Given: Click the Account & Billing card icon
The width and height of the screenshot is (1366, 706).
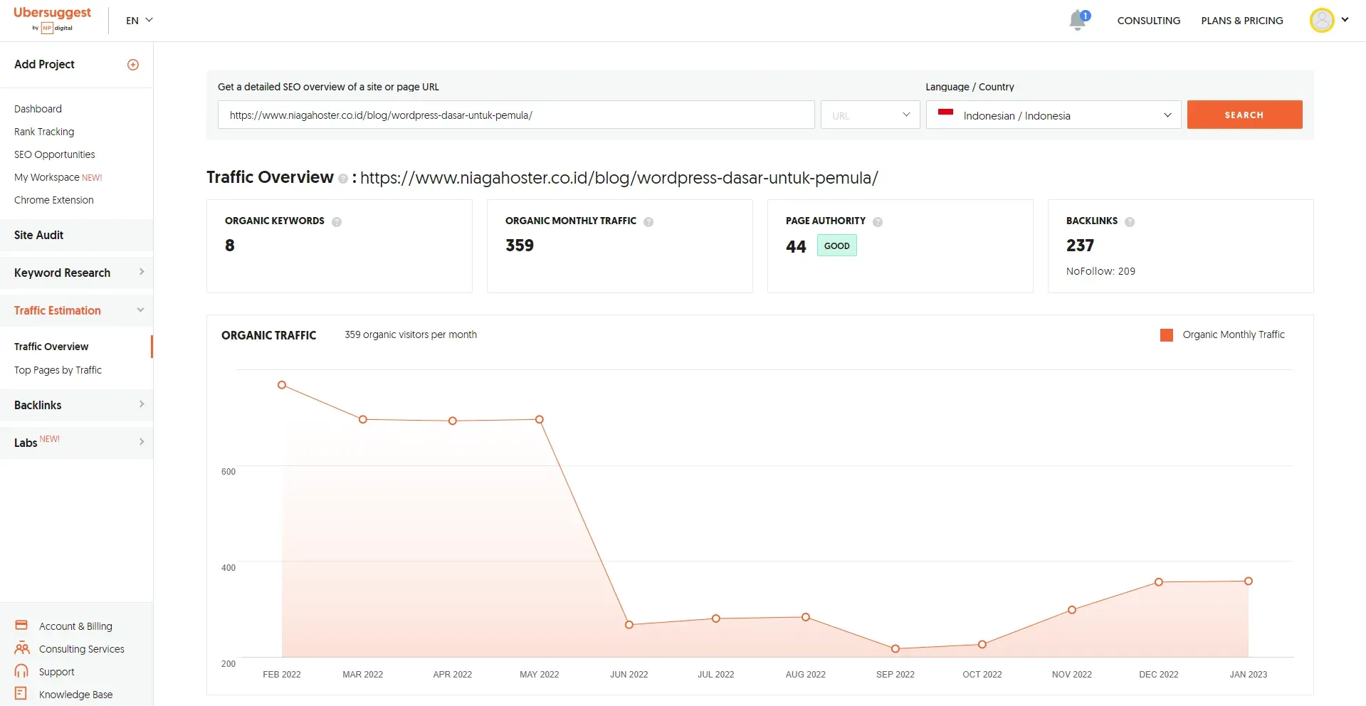Looking at the screenshot, I should [x=21, y=626].
